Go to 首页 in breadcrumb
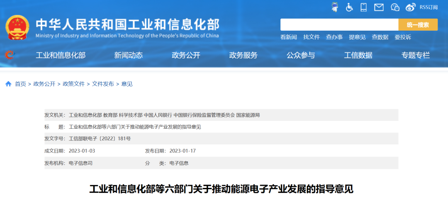This screenshot has width=448, height=207. 20,84
